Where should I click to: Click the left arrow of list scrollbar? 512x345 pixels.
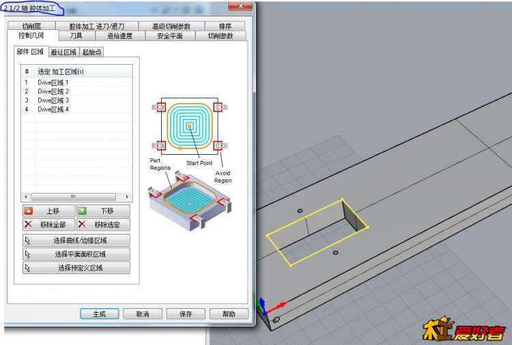pos(26,196)
